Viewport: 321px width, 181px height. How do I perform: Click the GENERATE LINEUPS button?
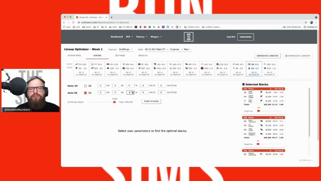coord(267,55)
